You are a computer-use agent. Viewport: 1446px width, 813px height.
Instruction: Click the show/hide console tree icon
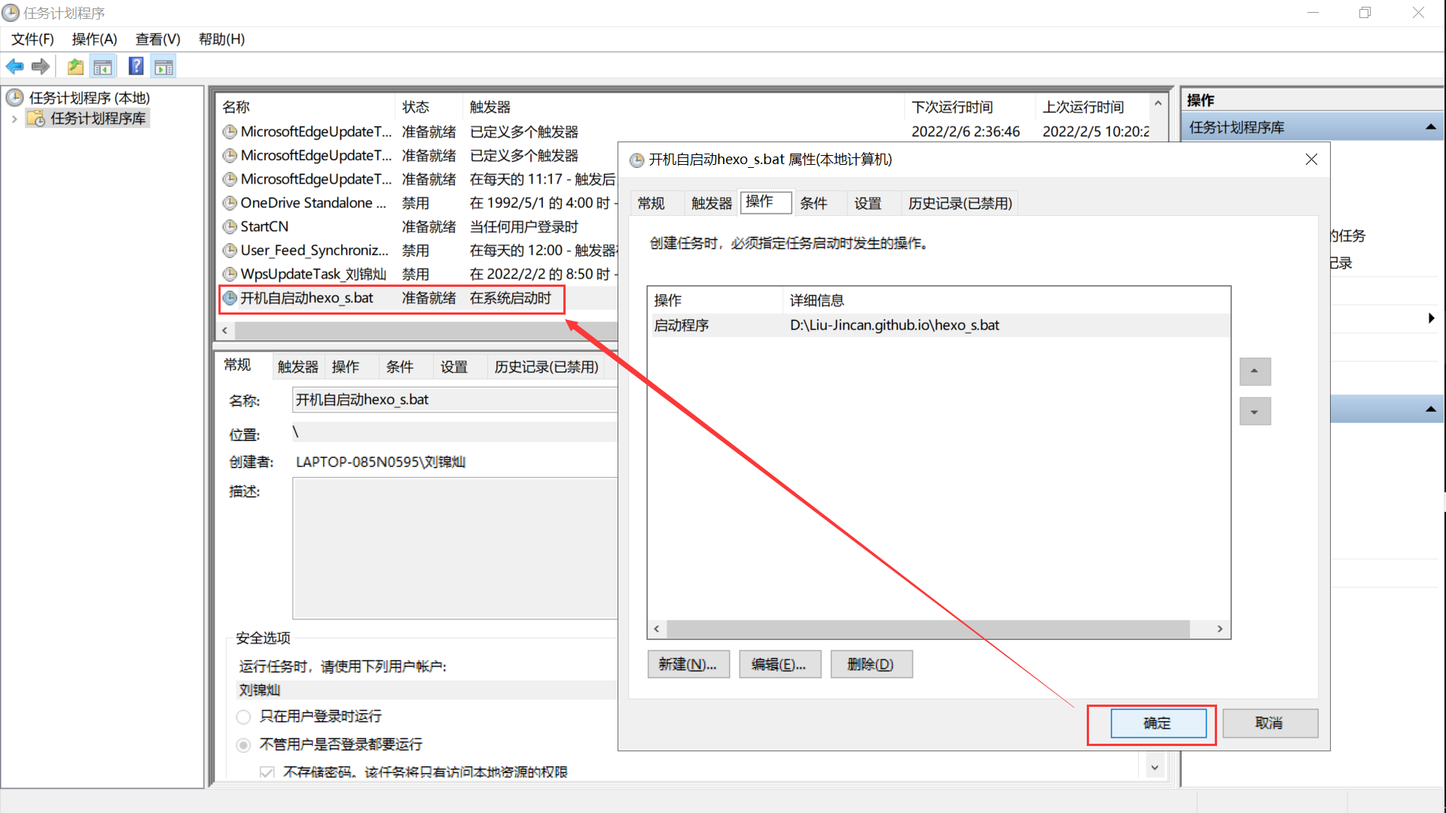pyautogui.click(x=102, y=67)
